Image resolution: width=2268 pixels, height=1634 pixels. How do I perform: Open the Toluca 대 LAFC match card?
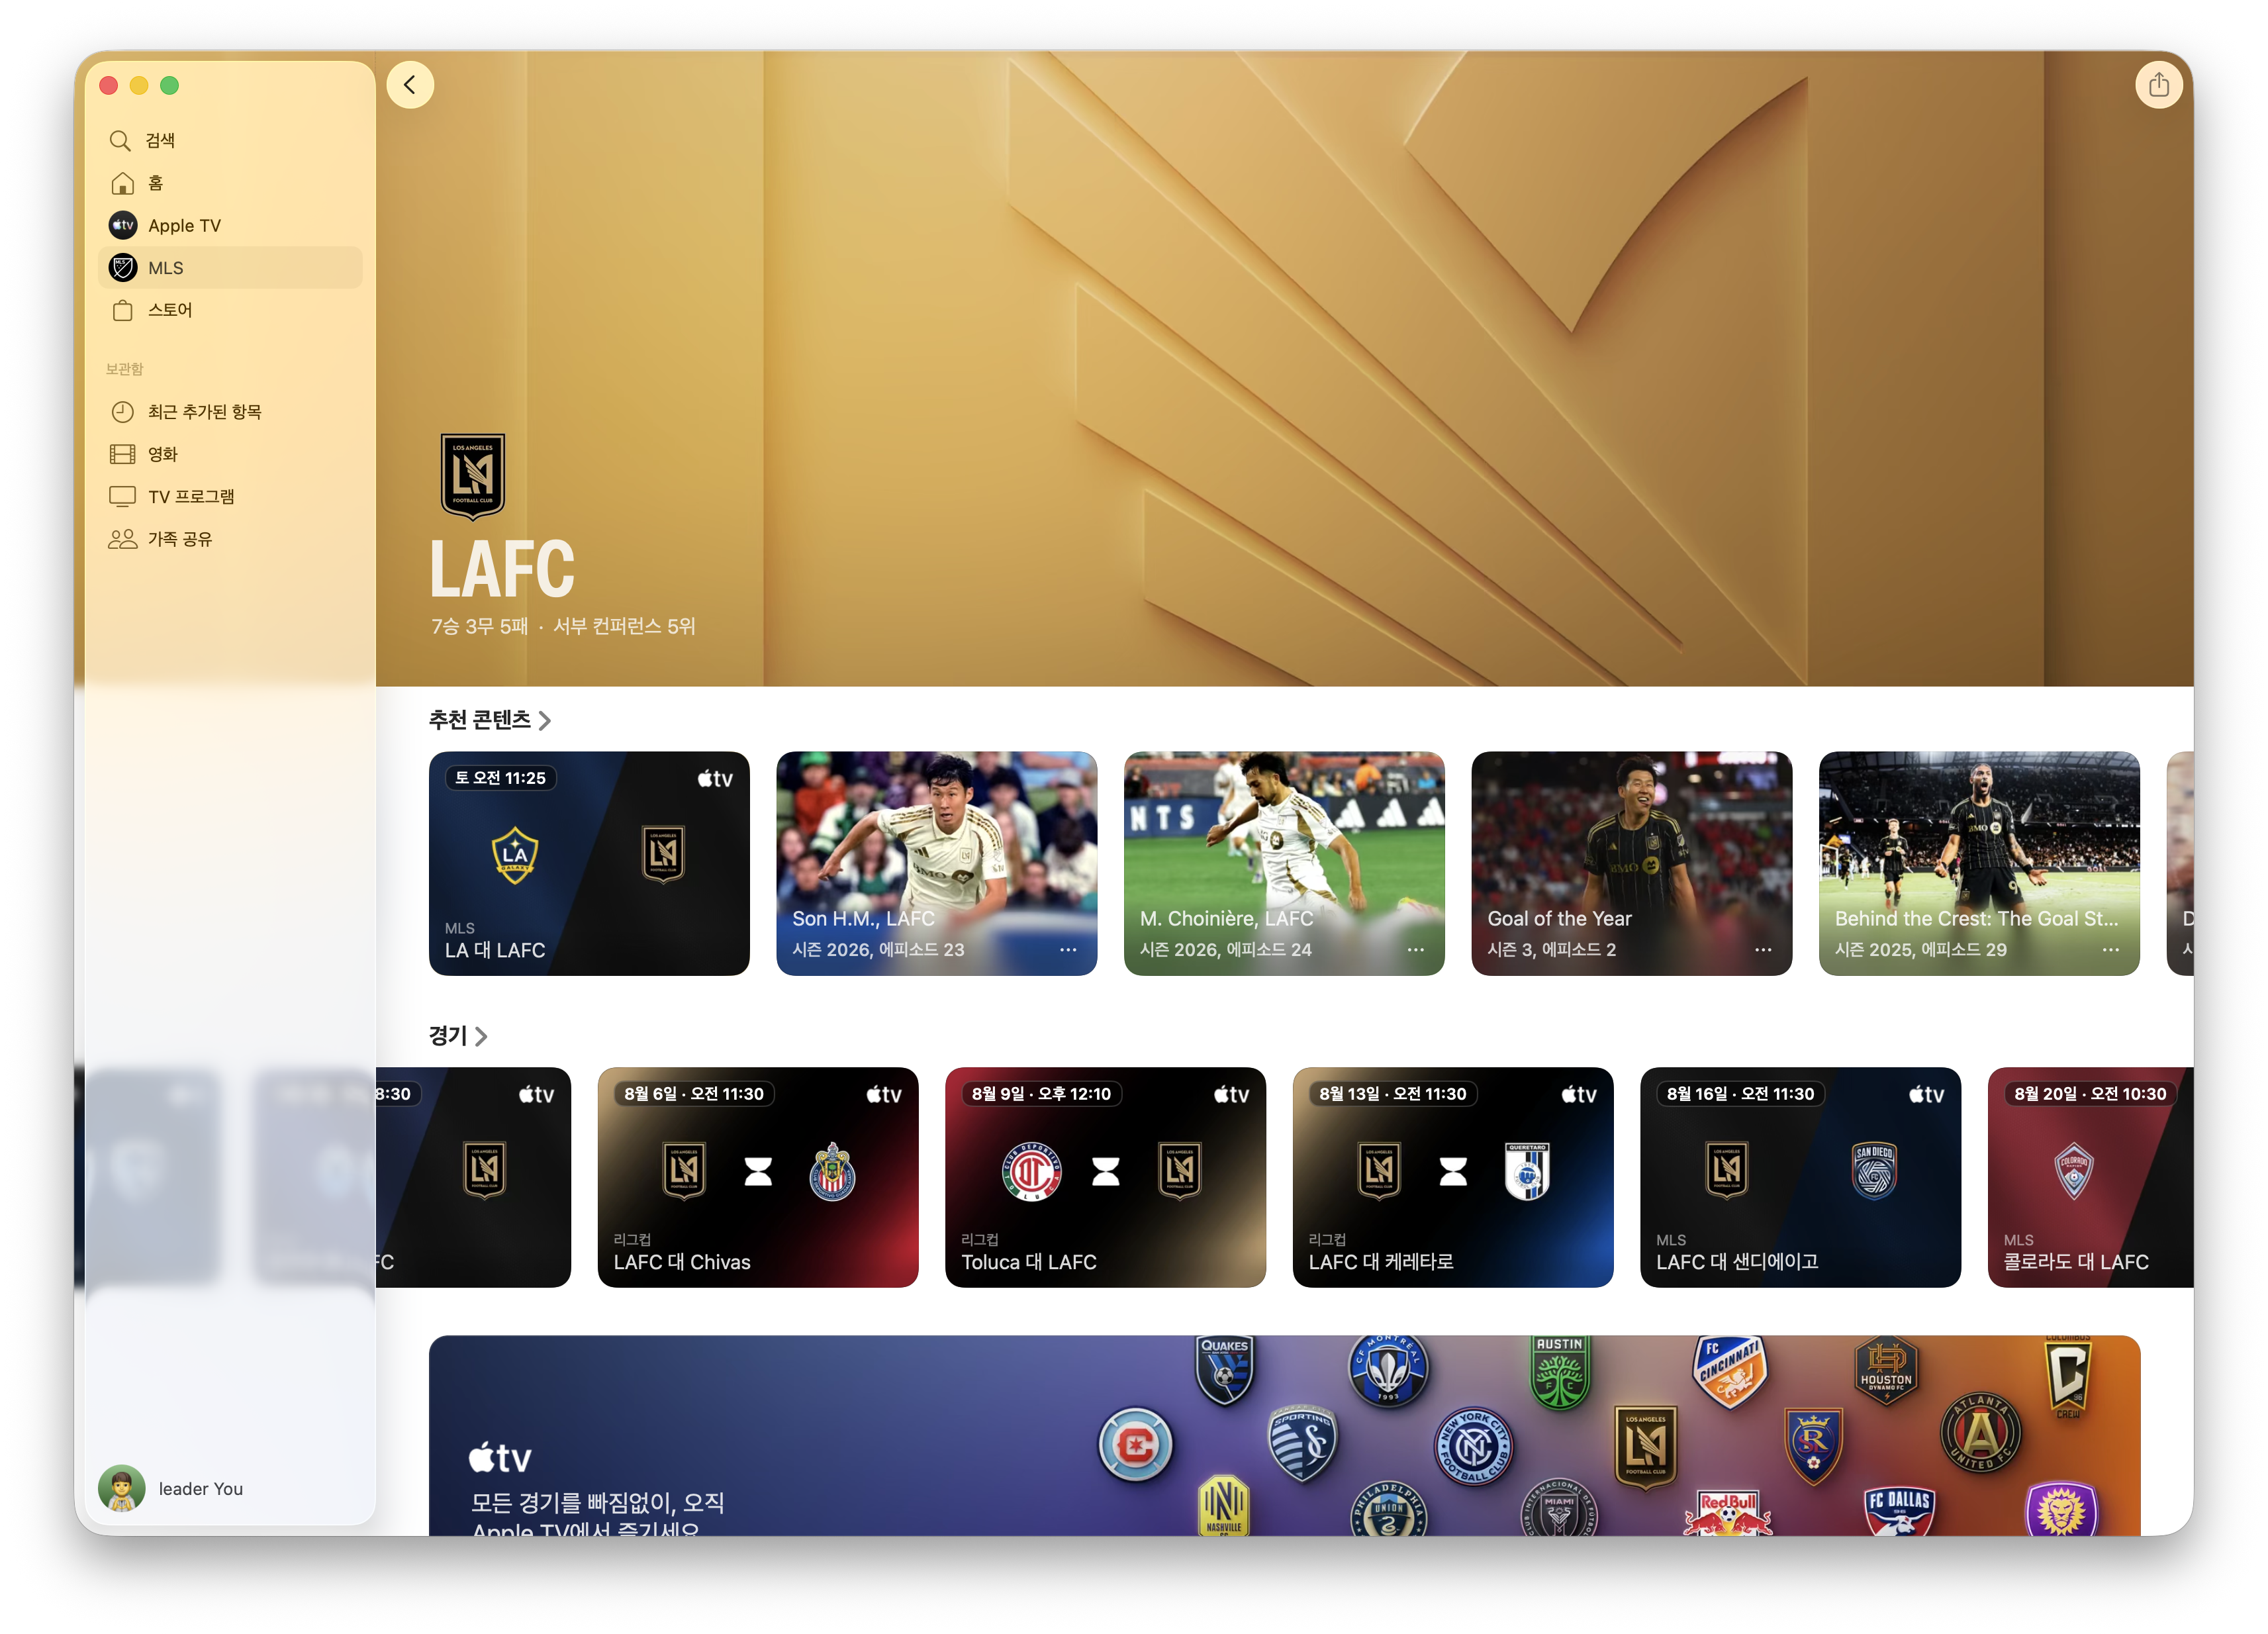pyautogui.click(x=1105, y=1177)
